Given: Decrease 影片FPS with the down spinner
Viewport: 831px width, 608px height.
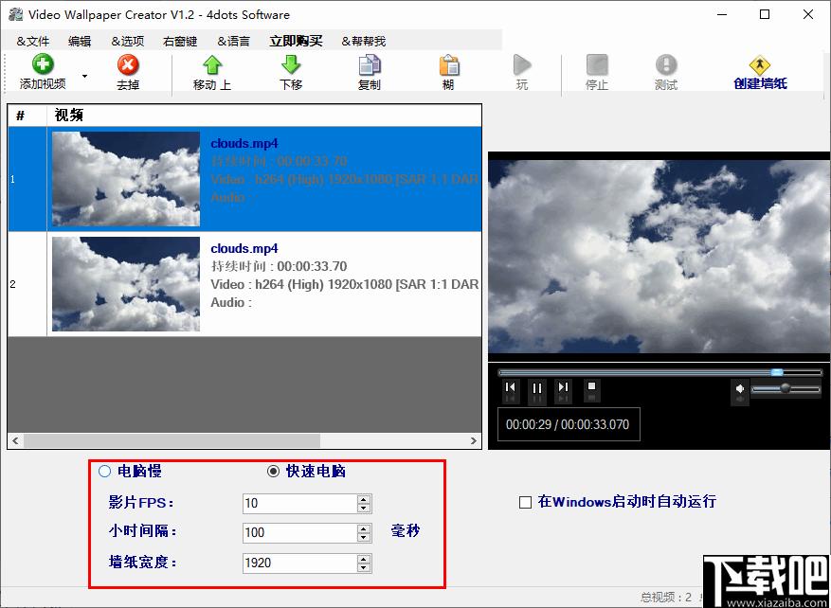Looking at the screenshot, I should (364, 509).
